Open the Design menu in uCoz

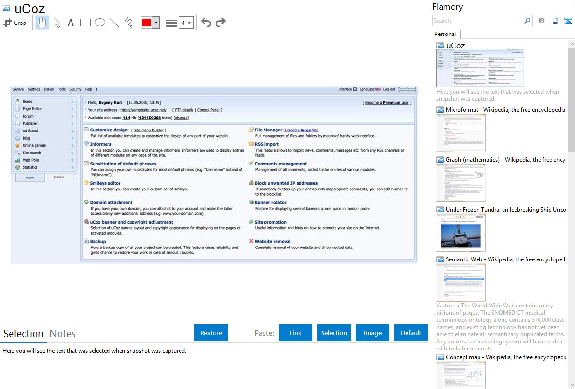[49, 89]
